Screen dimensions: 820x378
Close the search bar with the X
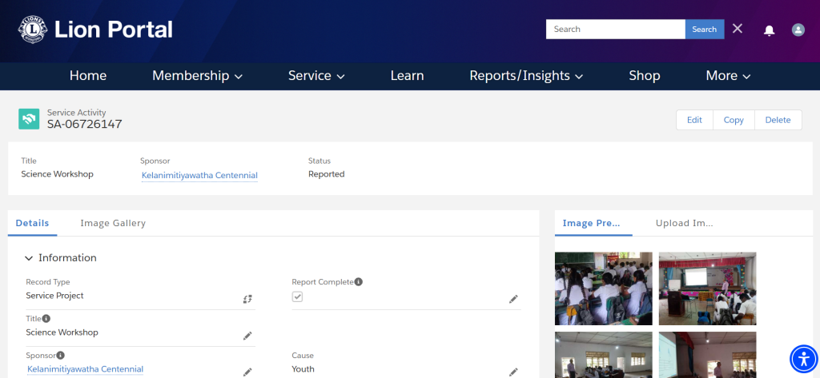tap(738, 29)
